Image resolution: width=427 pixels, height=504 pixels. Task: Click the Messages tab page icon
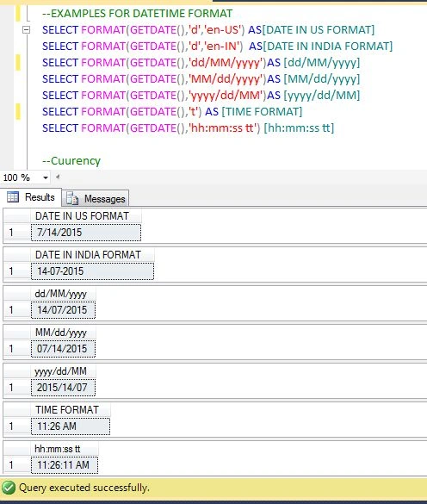[x=72, y=199]
